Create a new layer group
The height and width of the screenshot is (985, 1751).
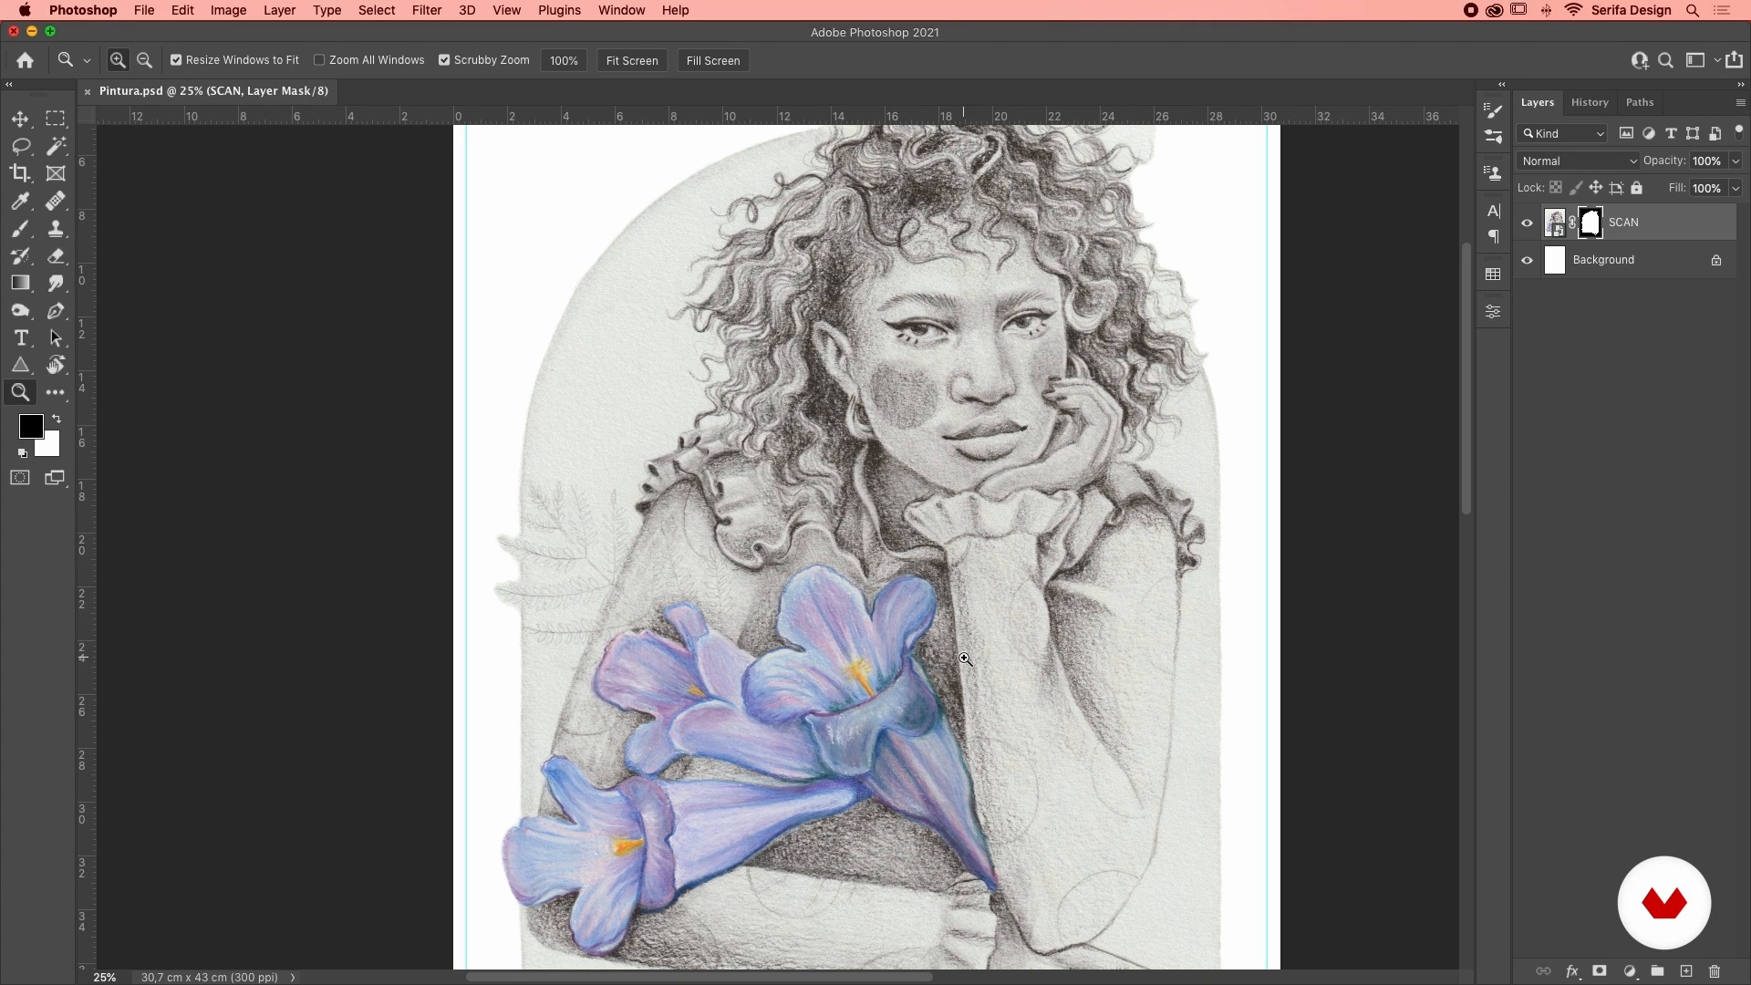pos(1657,971)
